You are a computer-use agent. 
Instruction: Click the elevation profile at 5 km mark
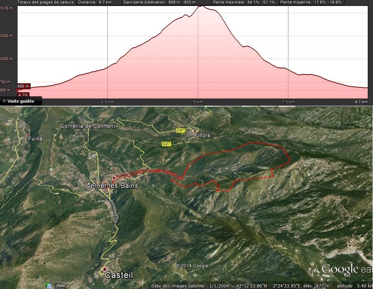(198, 52)
